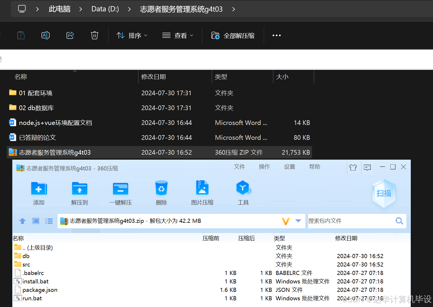
Task: Expand the chevron after Data (D:)
Action: click(129, 9)
